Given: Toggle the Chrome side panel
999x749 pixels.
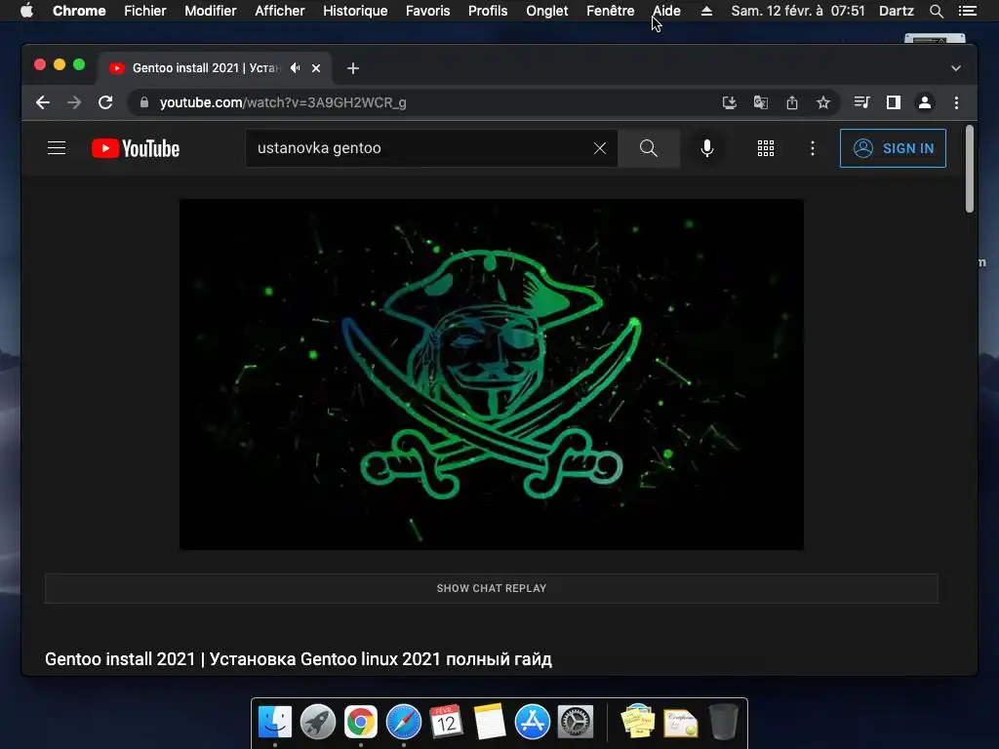Looking at the screenshot, I should [894, 102].
